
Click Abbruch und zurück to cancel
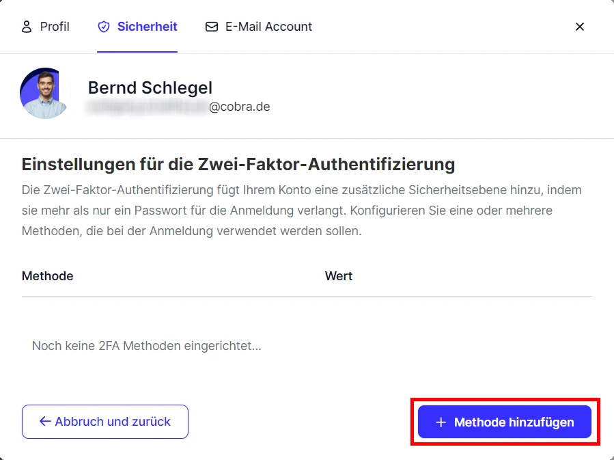(x=104, y=422)
